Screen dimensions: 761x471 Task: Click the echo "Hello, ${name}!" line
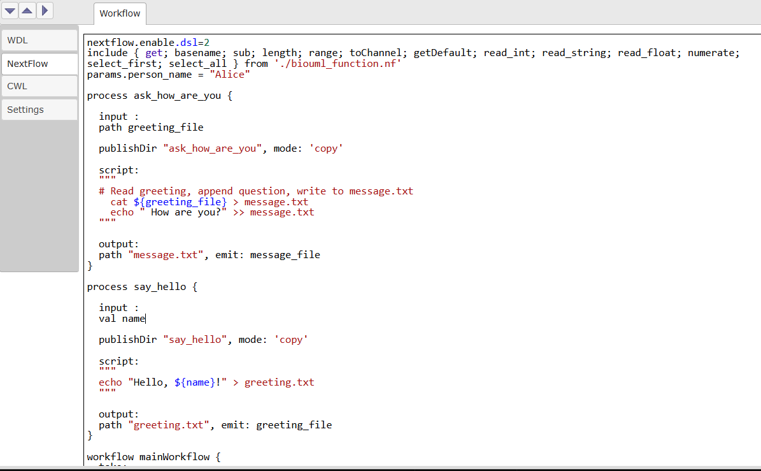[206, 382]
